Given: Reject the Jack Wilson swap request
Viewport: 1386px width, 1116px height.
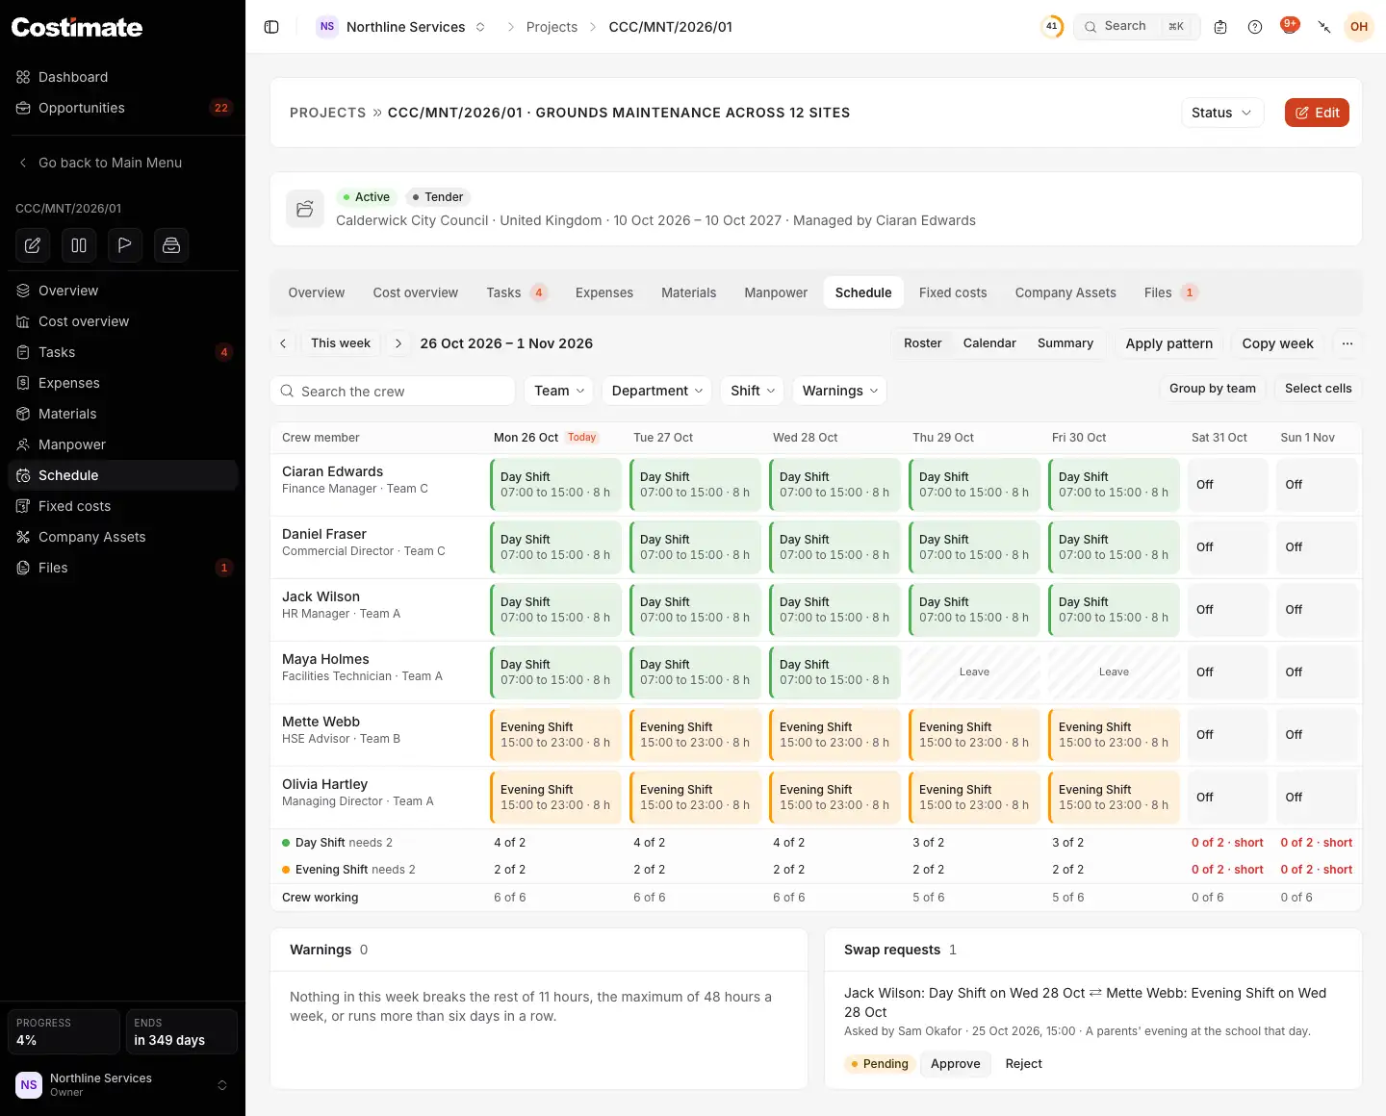Looking at the screenshot, I should [x=1024, y=1064].
